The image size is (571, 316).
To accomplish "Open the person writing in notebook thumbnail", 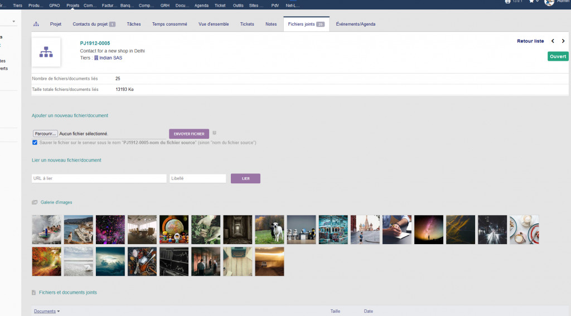I will [397, 230].
